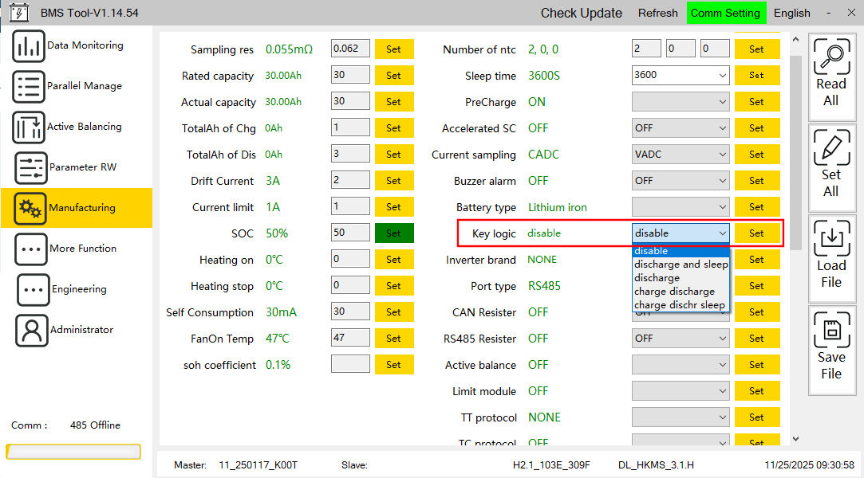Open the Engineering section icon
The width and height of the screenshot is (864, 478).
pos(33,290)
